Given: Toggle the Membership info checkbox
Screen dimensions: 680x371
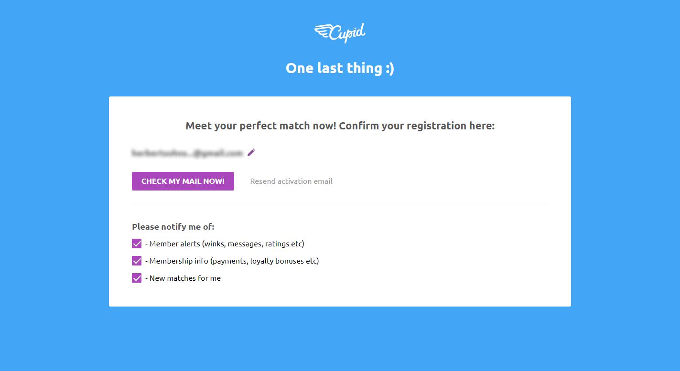Looking at the screenshot, I should [x=137, y=261].
